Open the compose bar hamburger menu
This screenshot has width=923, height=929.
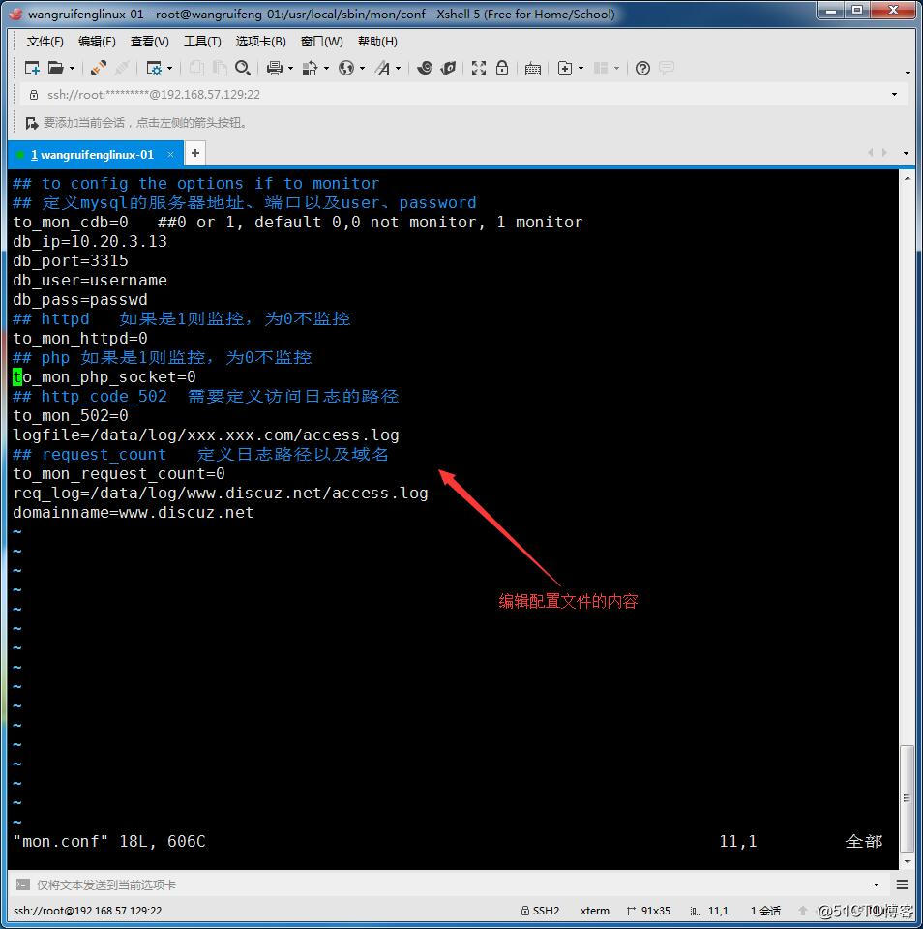tap(903, 884)
